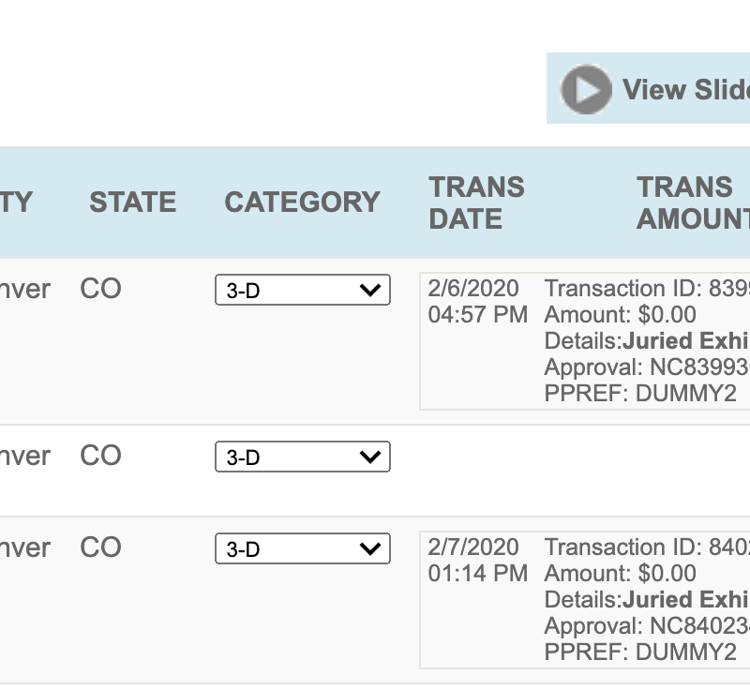Screen dimensions: 750x690
Task: Open the View Slideshow link text
Action: (x=686, y=89)
